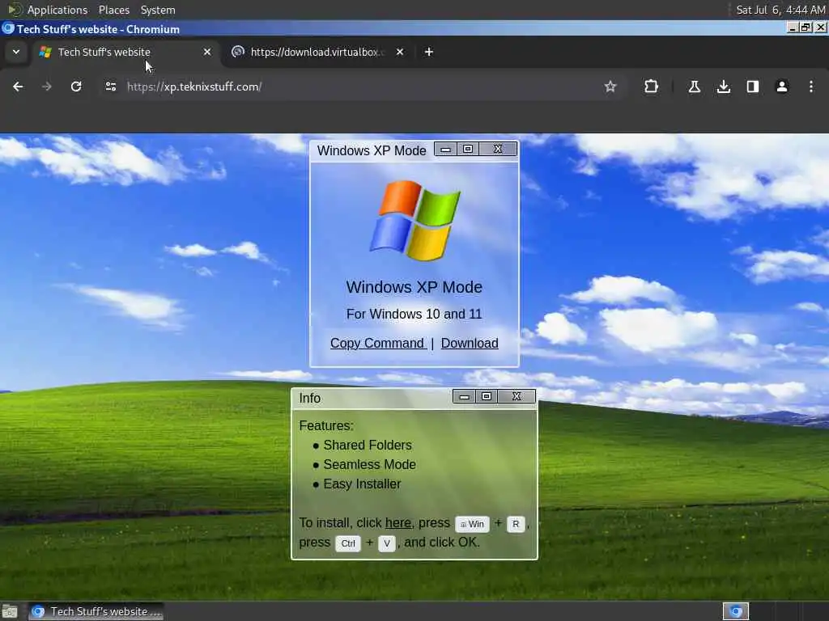Maximize the Windows XP Mode panel

click(x=468, y=150)
